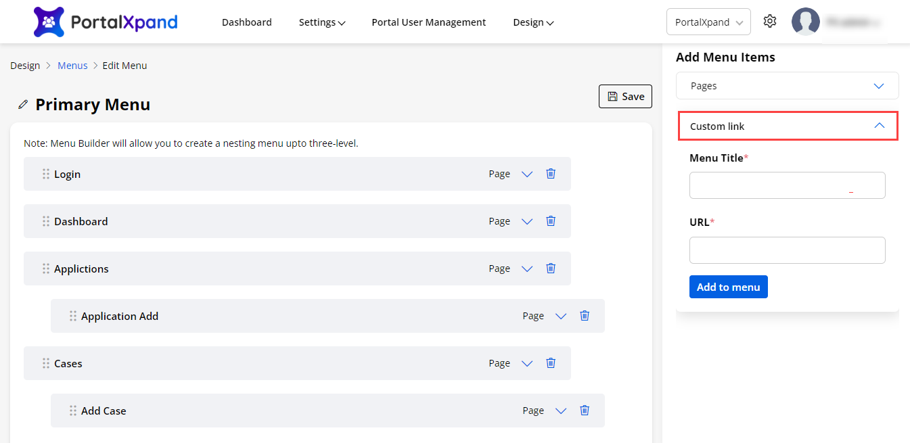The image size is (910, 443).
Task: Click the user profile avatar
Action: (805, 22)
